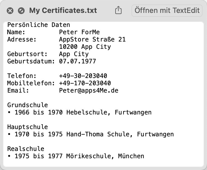Viewport: 207px width, 170px height.
Task: Click the full-screen circle-slash icon
Action: tap(21, 11)
